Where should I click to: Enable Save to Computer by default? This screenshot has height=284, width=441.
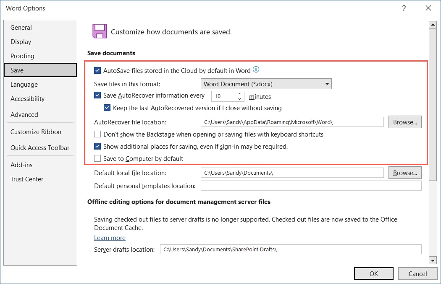97,158
